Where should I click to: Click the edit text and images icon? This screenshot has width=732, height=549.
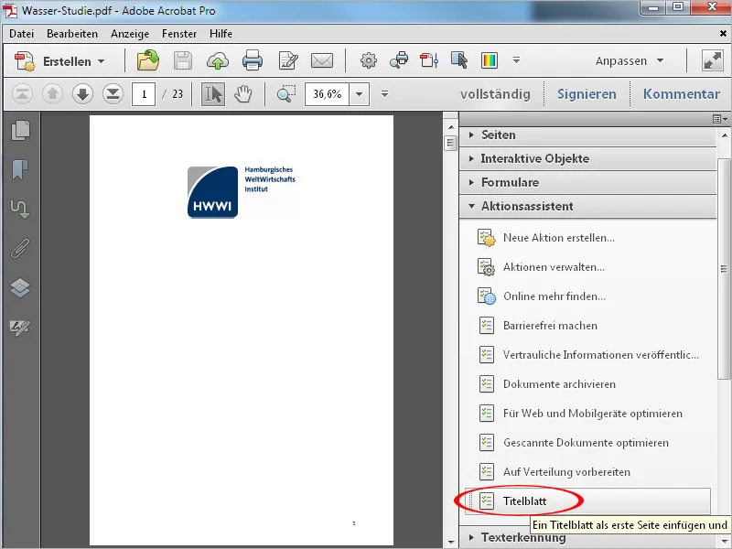point(288,61)
